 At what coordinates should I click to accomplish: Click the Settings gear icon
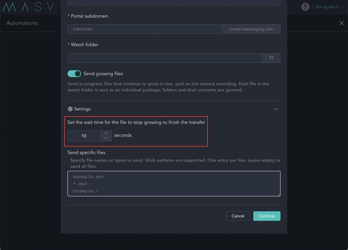(x=70, y=109)
